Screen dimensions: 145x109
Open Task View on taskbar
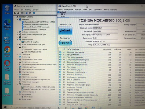click(x=66, y=108)
